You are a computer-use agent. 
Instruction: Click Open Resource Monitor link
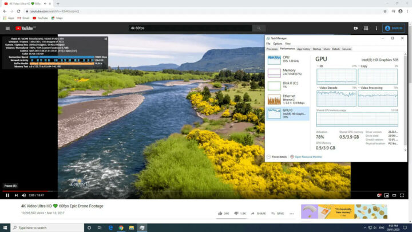point(308,156)
